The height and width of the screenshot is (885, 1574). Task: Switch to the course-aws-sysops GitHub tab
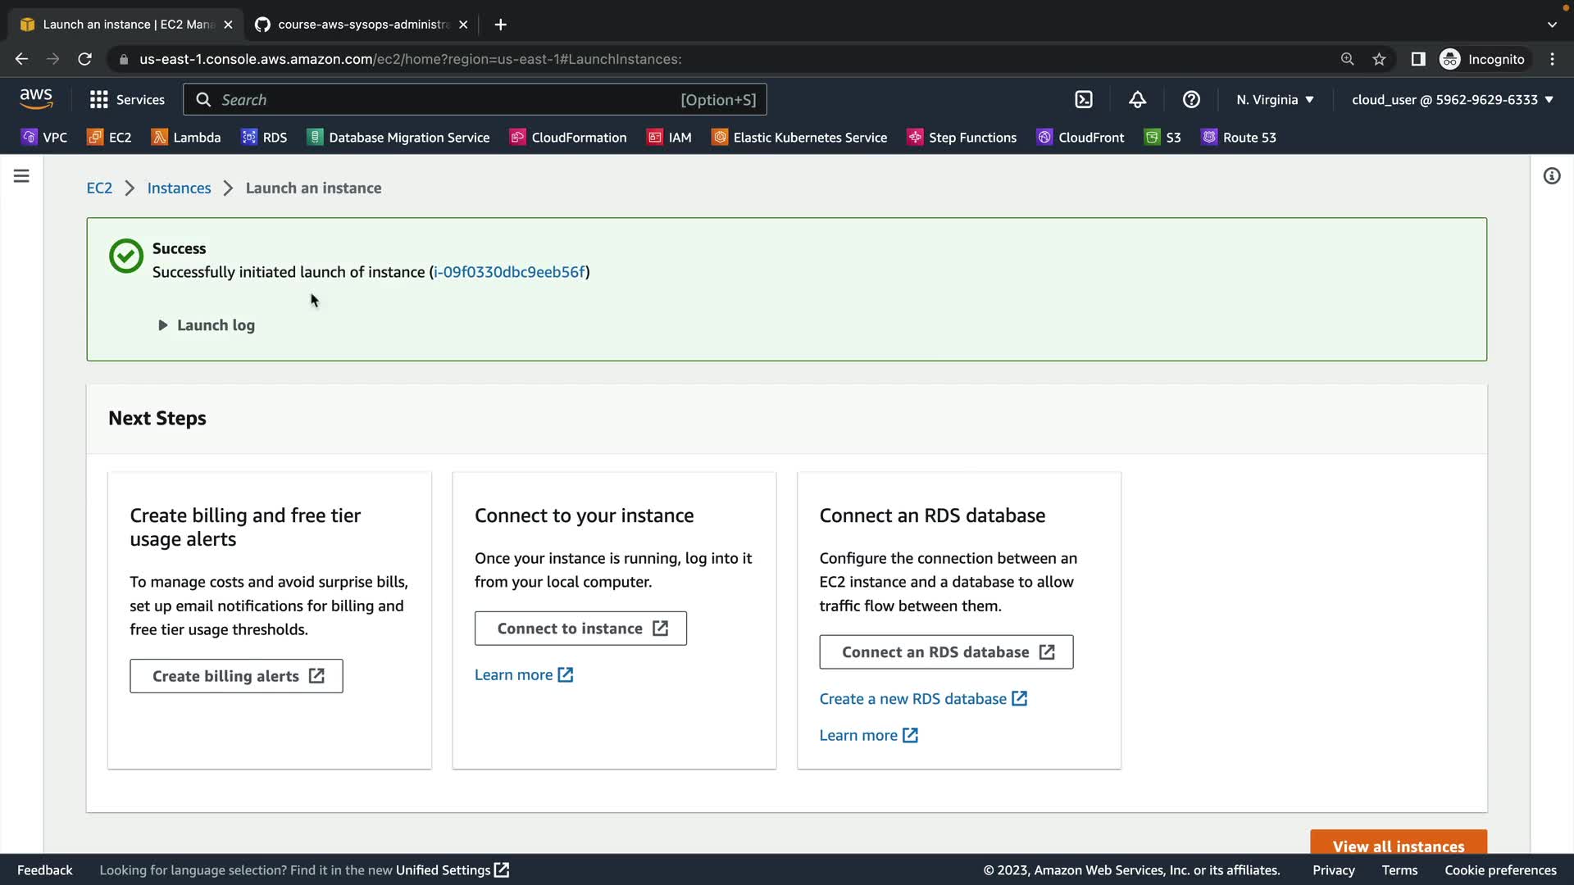[x=361, y=25]
